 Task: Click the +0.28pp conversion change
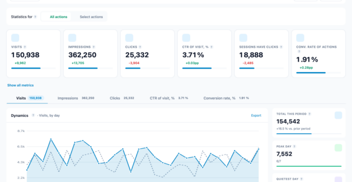pyautogui.click(x=306, y=67)
